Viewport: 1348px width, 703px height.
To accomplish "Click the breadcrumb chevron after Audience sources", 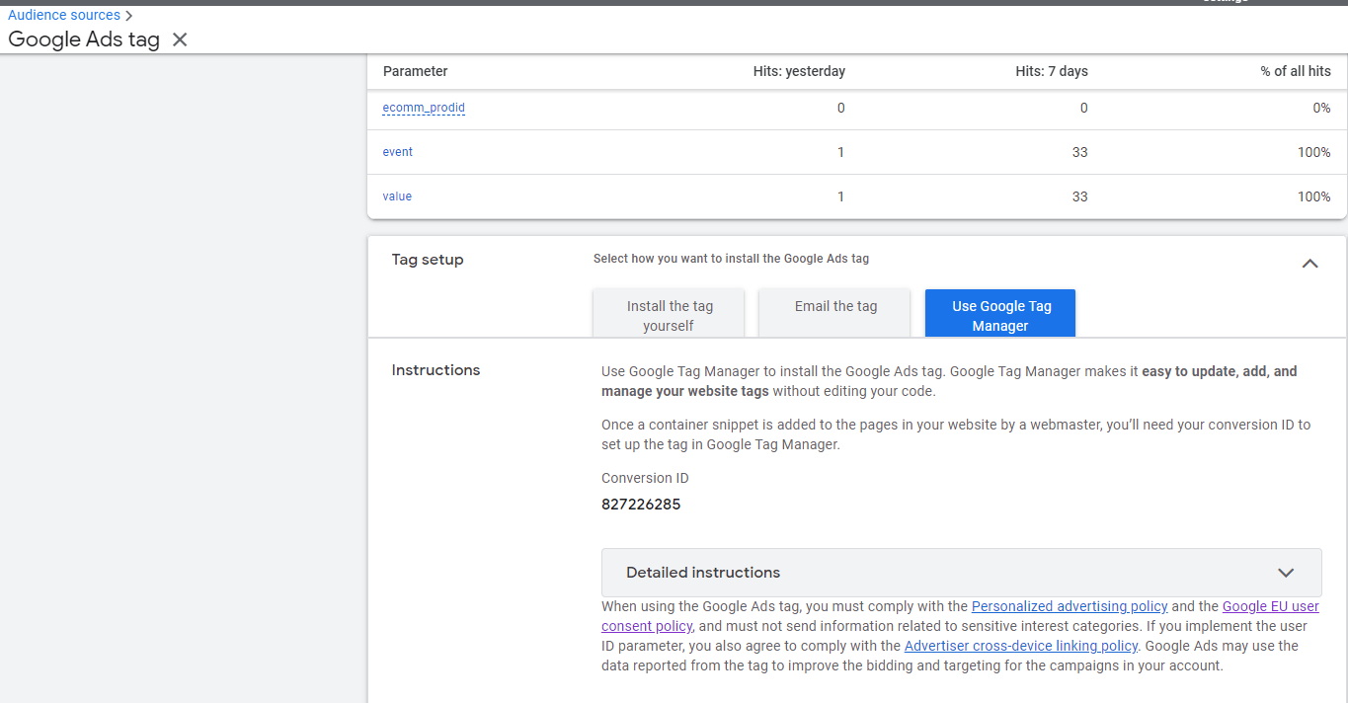I will point(128,16).
